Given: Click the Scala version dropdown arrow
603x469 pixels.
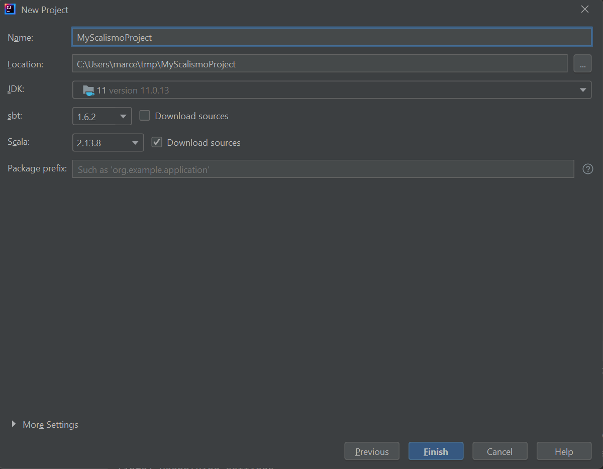Looking at the screenshot, I should 135,142.
